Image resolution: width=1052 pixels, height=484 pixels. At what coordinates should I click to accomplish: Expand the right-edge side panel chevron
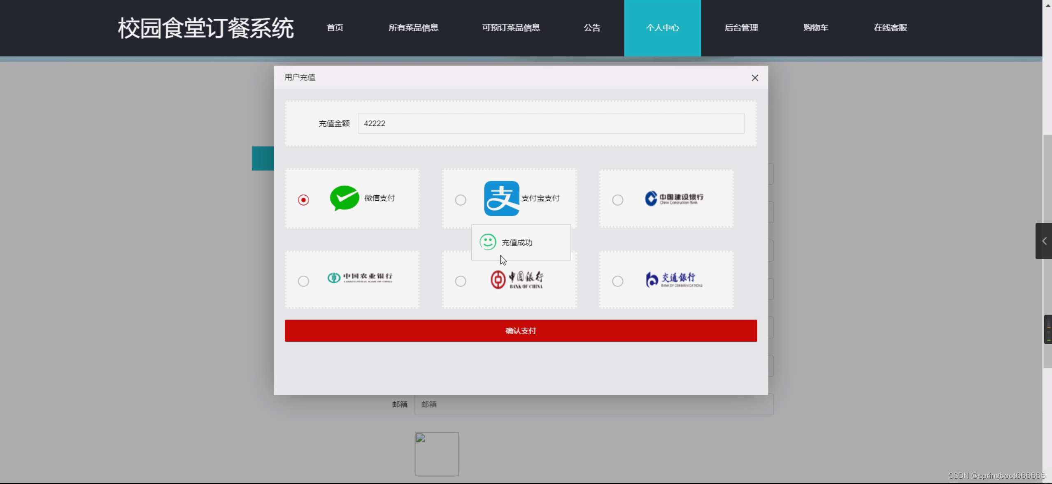coord(1044,241)
